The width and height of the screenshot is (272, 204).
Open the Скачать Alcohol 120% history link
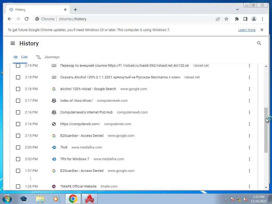click(120, 77)
